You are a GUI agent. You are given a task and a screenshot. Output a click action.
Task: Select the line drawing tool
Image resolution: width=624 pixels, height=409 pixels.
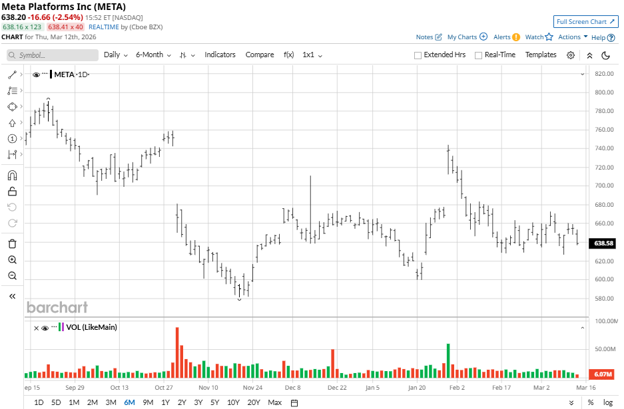click(12, 74)
